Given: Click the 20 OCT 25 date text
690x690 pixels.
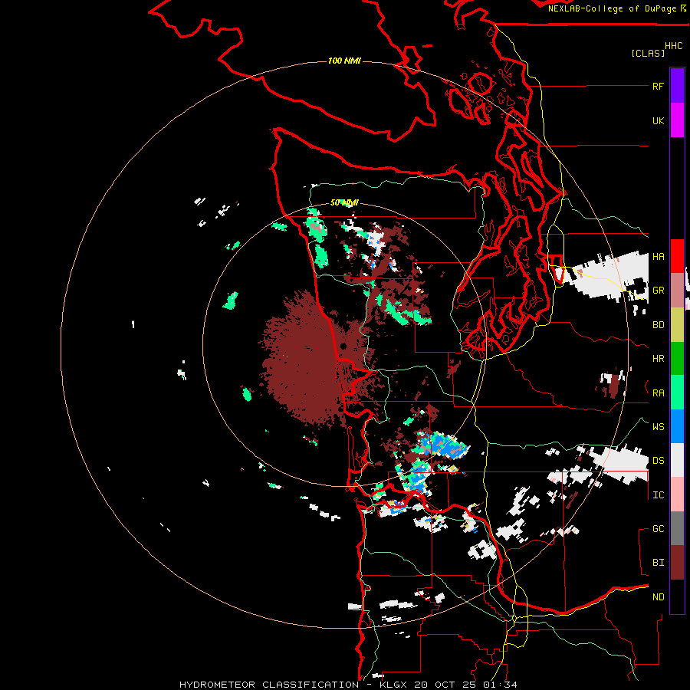Looking at the screenshot, I should (447, 685).
